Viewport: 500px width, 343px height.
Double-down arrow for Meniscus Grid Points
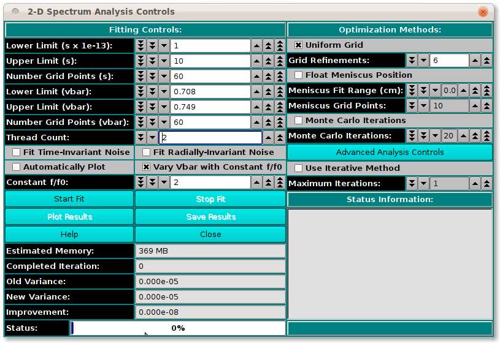[412, 106]
